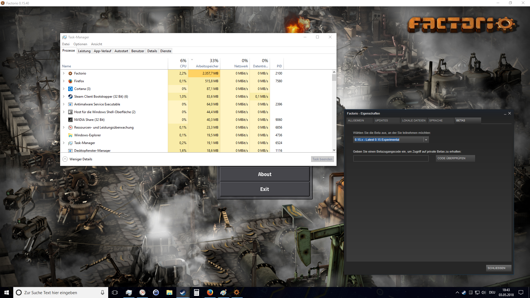Show hidden system tray icons
Viewport: 530px width, 298px height.
coord(457,292)
